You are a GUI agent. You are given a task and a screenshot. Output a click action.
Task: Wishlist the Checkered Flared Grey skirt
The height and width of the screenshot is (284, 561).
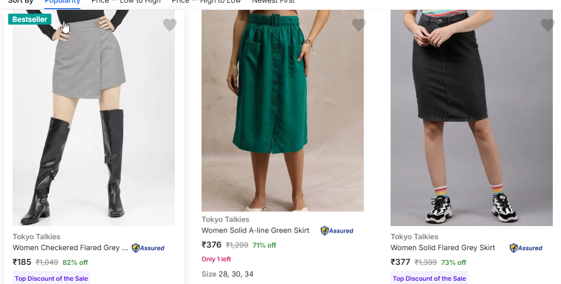click(170, 25)
